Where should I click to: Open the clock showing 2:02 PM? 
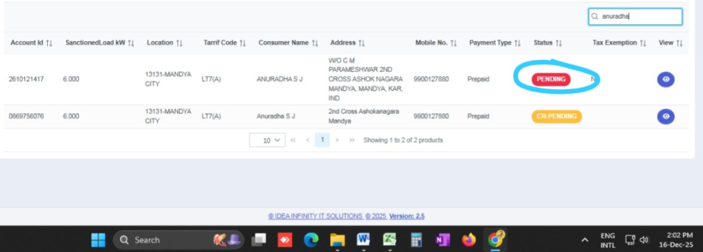(676, 240)
